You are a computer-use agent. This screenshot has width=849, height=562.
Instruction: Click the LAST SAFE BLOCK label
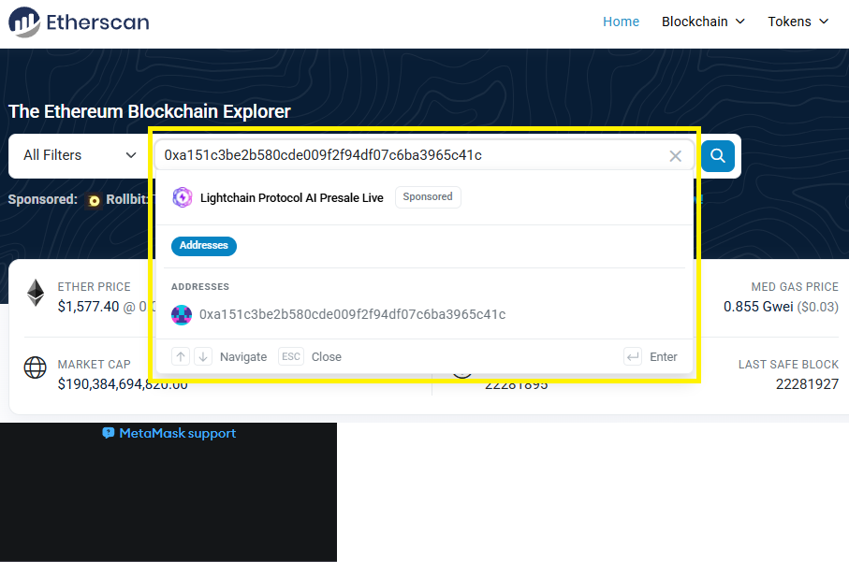click(x=788, y=365)
